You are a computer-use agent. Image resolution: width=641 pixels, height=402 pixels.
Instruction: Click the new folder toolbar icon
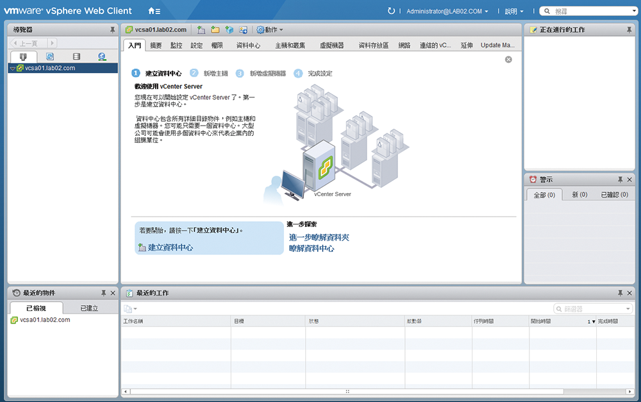(215, 30)
